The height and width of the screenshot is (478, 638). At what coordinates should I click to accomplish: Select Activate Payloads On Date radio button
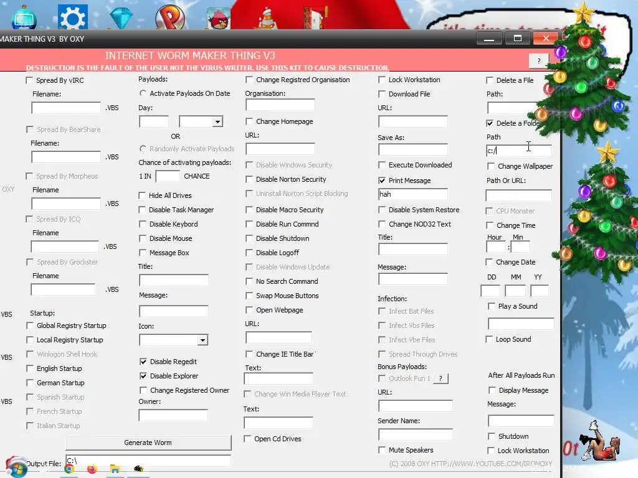(x=143, y=93)
